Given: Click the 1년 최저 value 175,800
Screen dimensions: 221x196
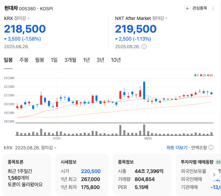Looking at the screenshot, I should (x=90, y=187).
